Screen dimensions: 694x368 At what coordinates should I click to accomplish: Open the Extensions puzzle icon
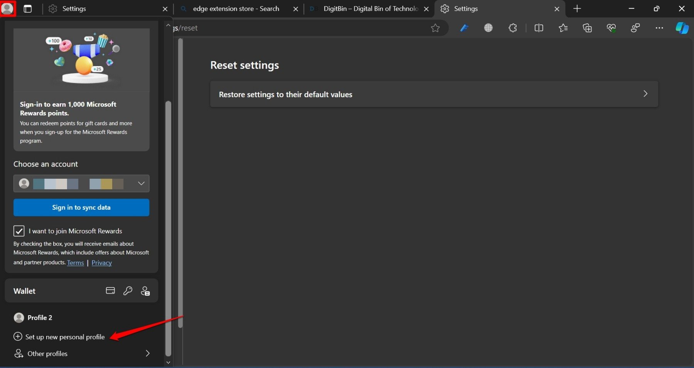click(x=512, y=28)
